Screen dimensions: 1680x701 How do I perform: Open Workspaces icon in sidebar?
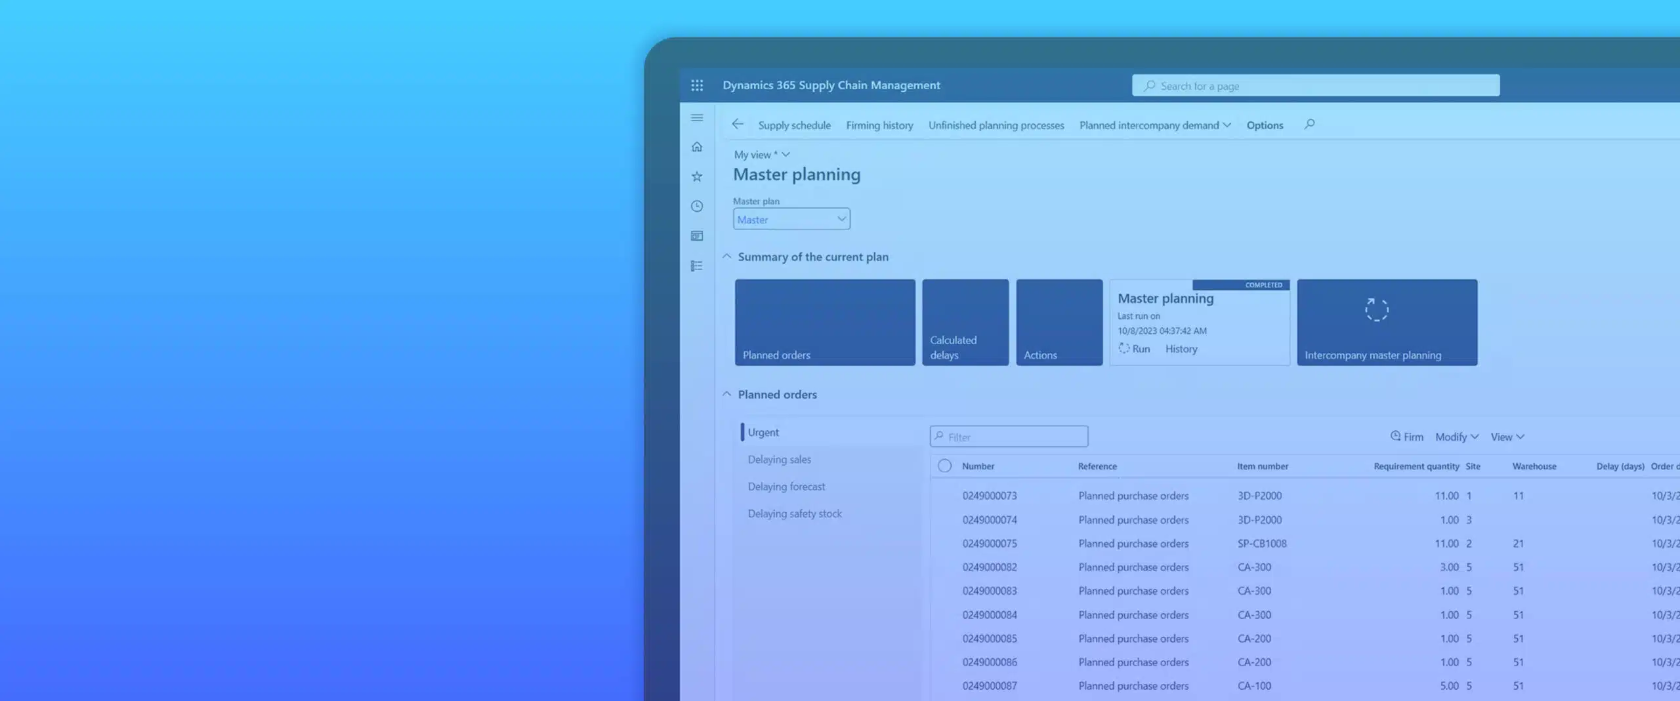697,236
